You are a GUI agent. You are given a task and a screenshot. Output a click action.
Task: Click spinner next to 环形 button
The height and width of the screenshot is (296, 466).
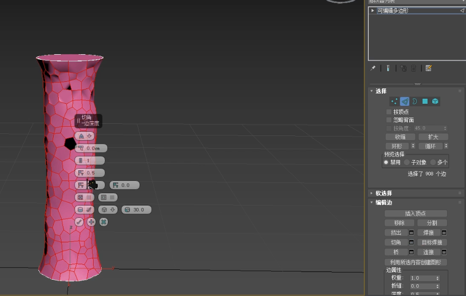click(x=413, y=146)
